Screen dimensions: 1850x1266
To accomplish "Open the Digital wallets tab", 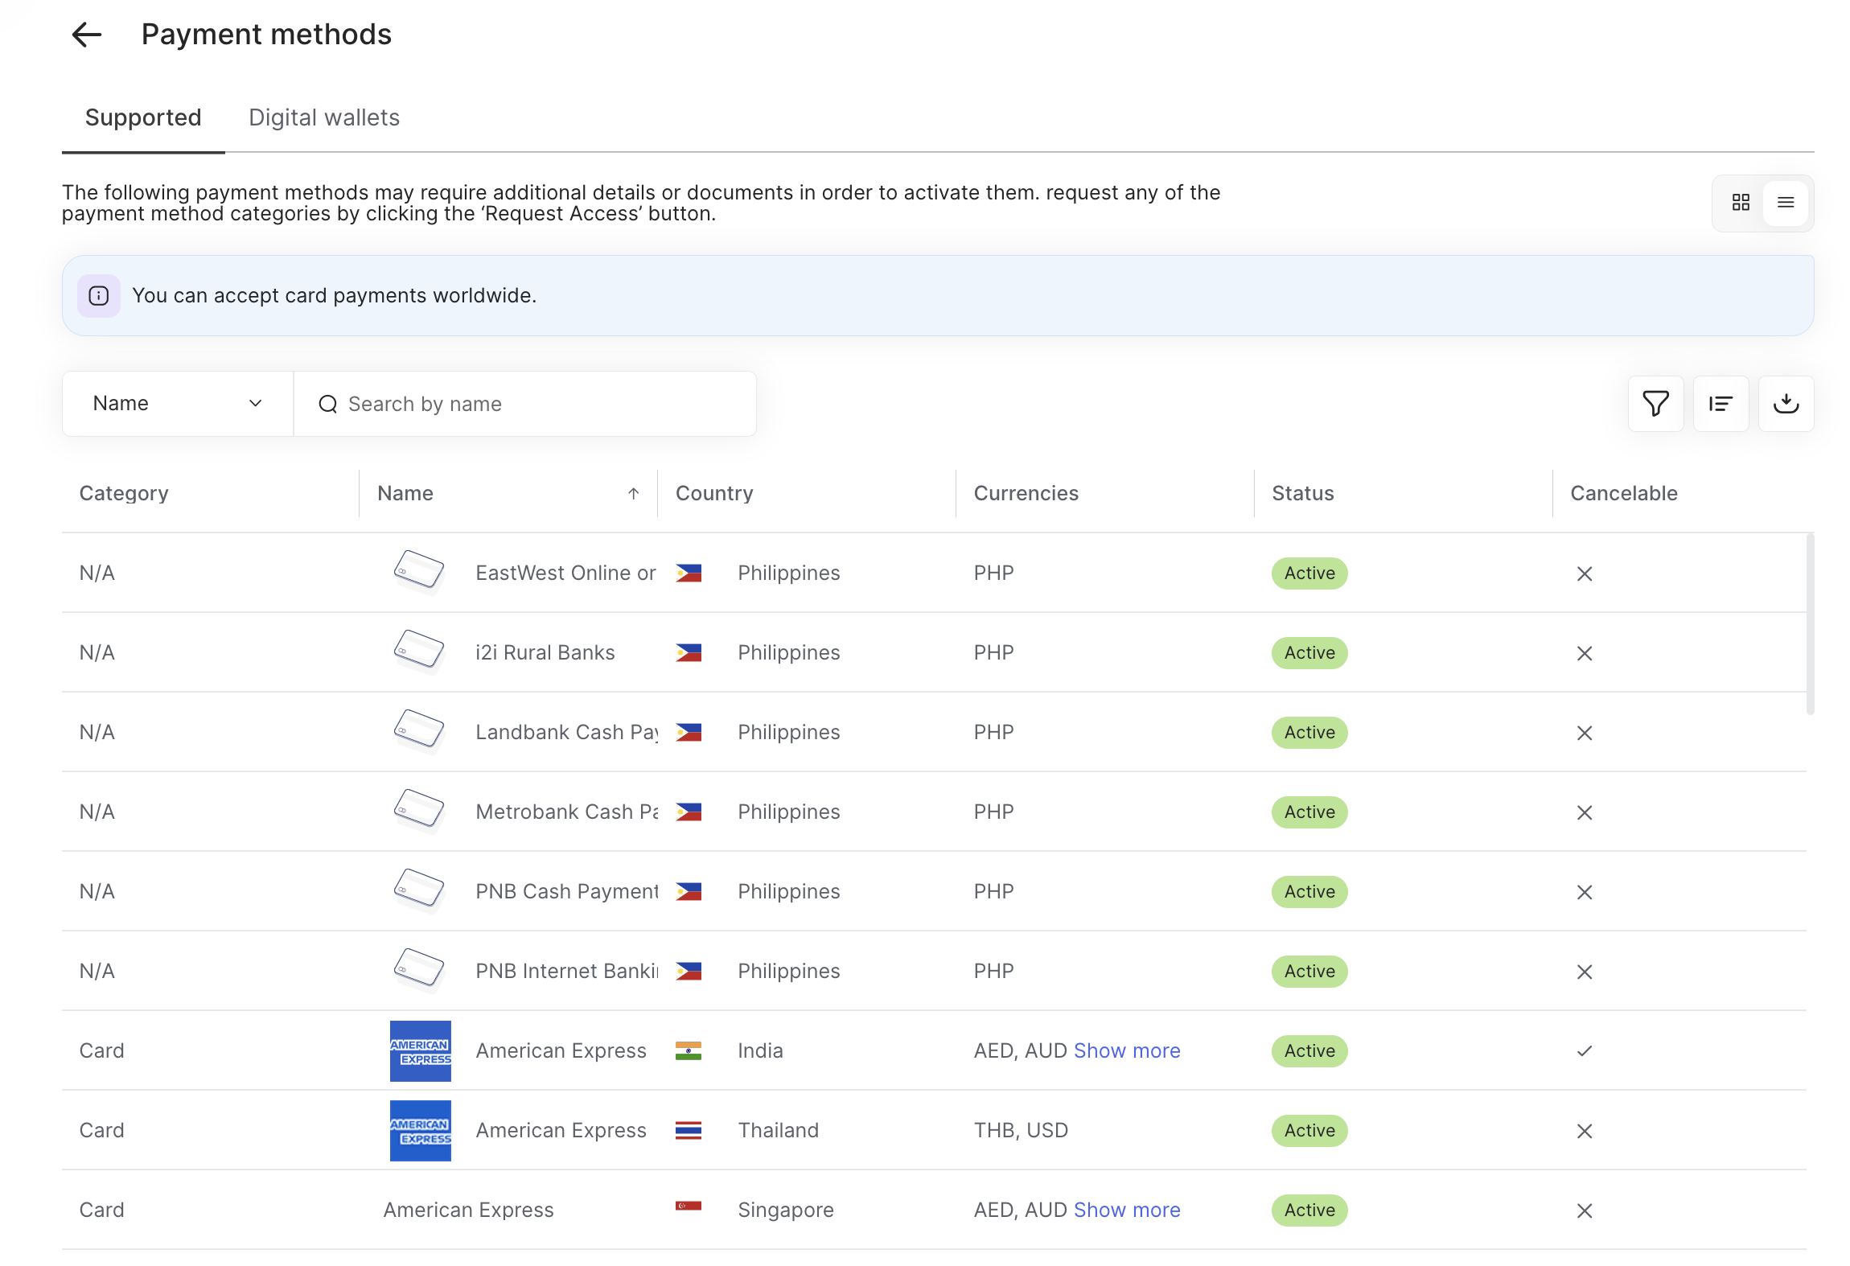I will [324, 118].
